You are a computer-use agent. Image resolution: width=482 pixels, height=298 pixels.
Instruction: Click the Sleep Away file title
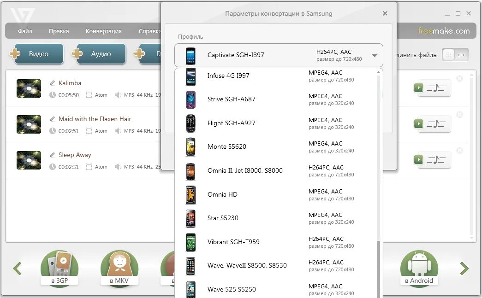tap(75, 155)
